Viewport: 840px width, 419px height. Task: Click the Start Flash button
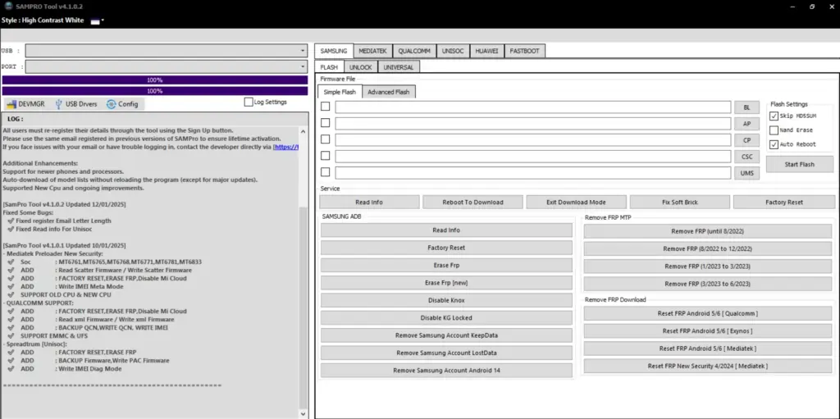tap(799, 165)
